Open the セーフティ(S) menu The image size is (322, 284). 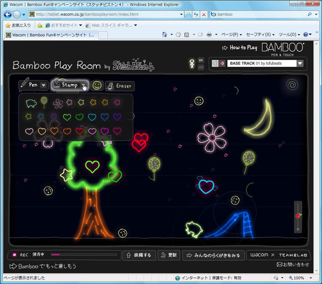click(260, 35)
